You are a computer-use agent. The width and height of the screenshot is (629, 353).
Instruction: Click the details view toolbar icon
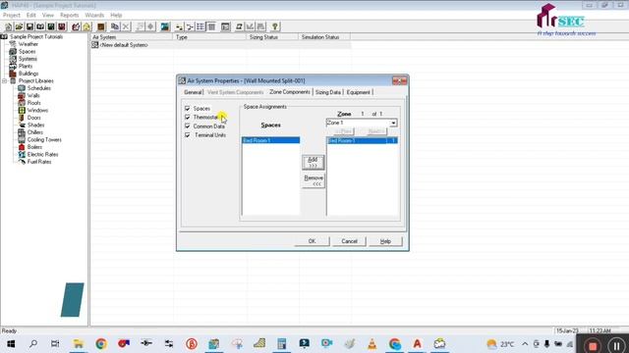click(x=211, y=26)
